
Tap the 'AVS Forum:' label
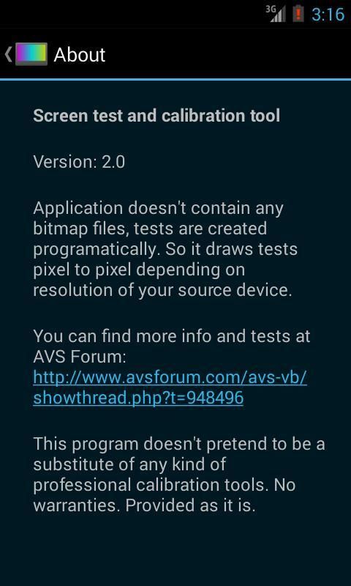click(x=80, y=357)
